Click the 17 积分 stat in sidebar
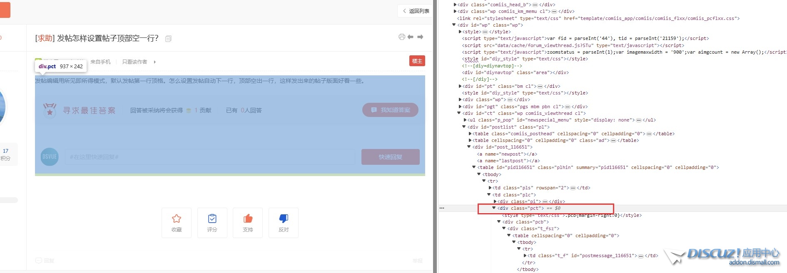The width and height of the screenshot is (787, 273). pyautogui.click(x=5, y=154)
